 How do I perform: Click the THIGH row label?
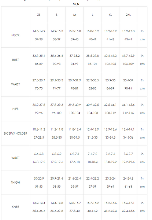pos(15,182)
